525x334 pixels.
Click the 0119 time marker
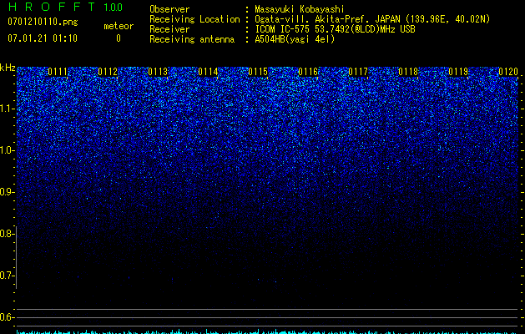pyautogui.click(x=458, y=72)
